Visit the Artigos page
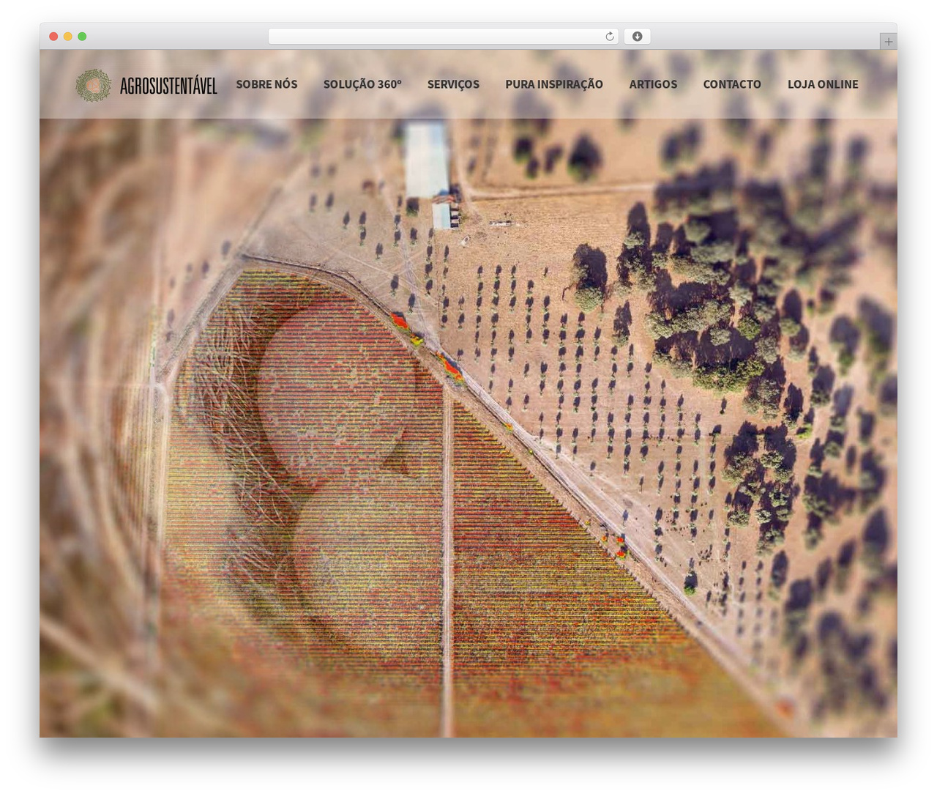The image size is (937, 794). pos(653,84)
